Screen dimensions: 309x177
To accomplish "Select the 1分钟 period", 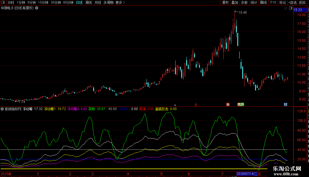I will point(21,2).
